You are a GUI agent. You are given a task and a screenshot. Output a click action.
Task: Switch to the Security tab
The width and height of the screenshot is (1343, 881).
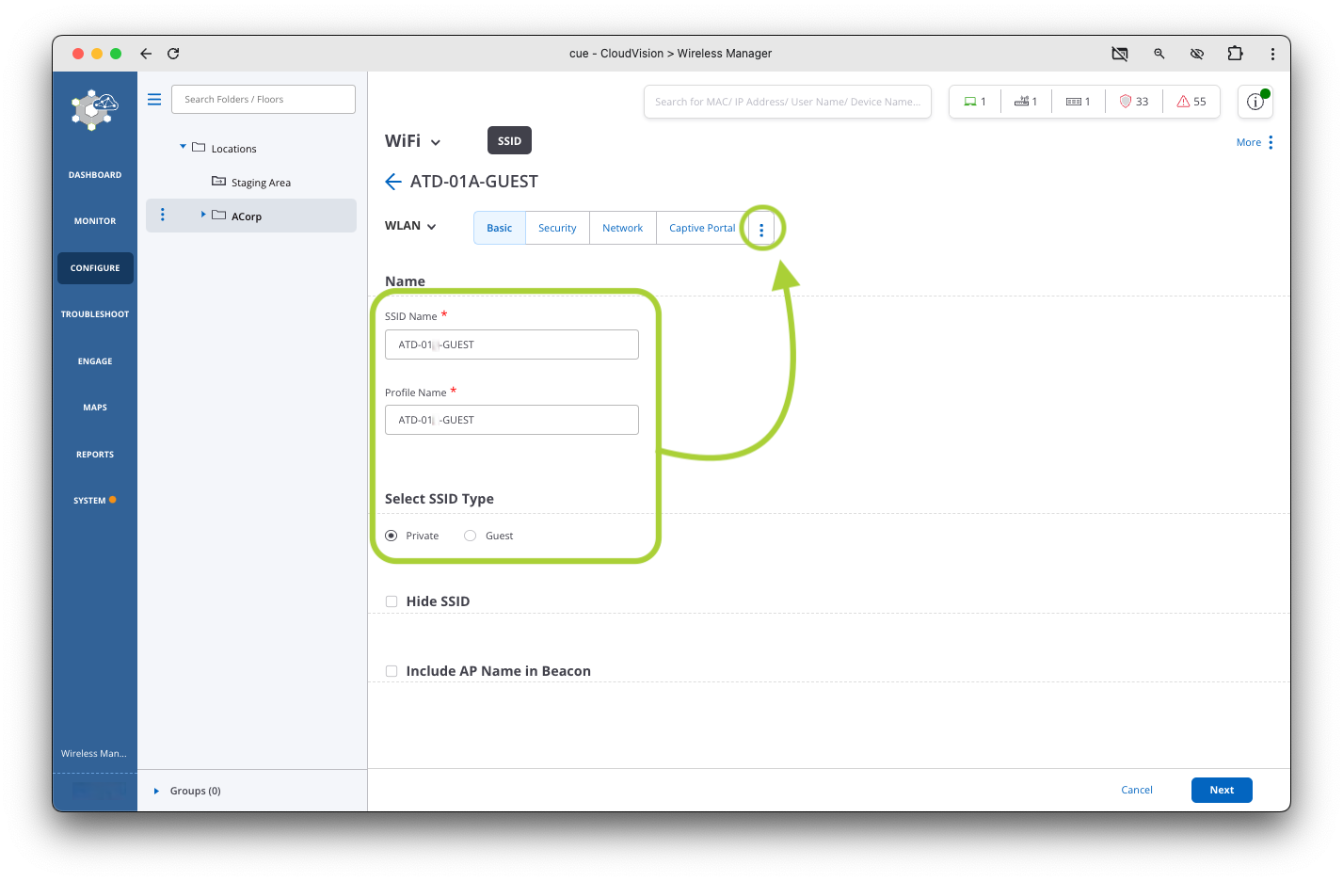pos(557,228)
